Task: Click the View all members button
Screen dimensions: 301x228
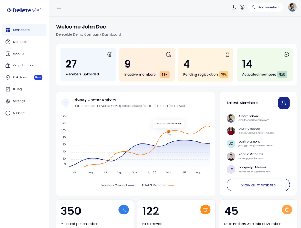Action: point(258,185)
